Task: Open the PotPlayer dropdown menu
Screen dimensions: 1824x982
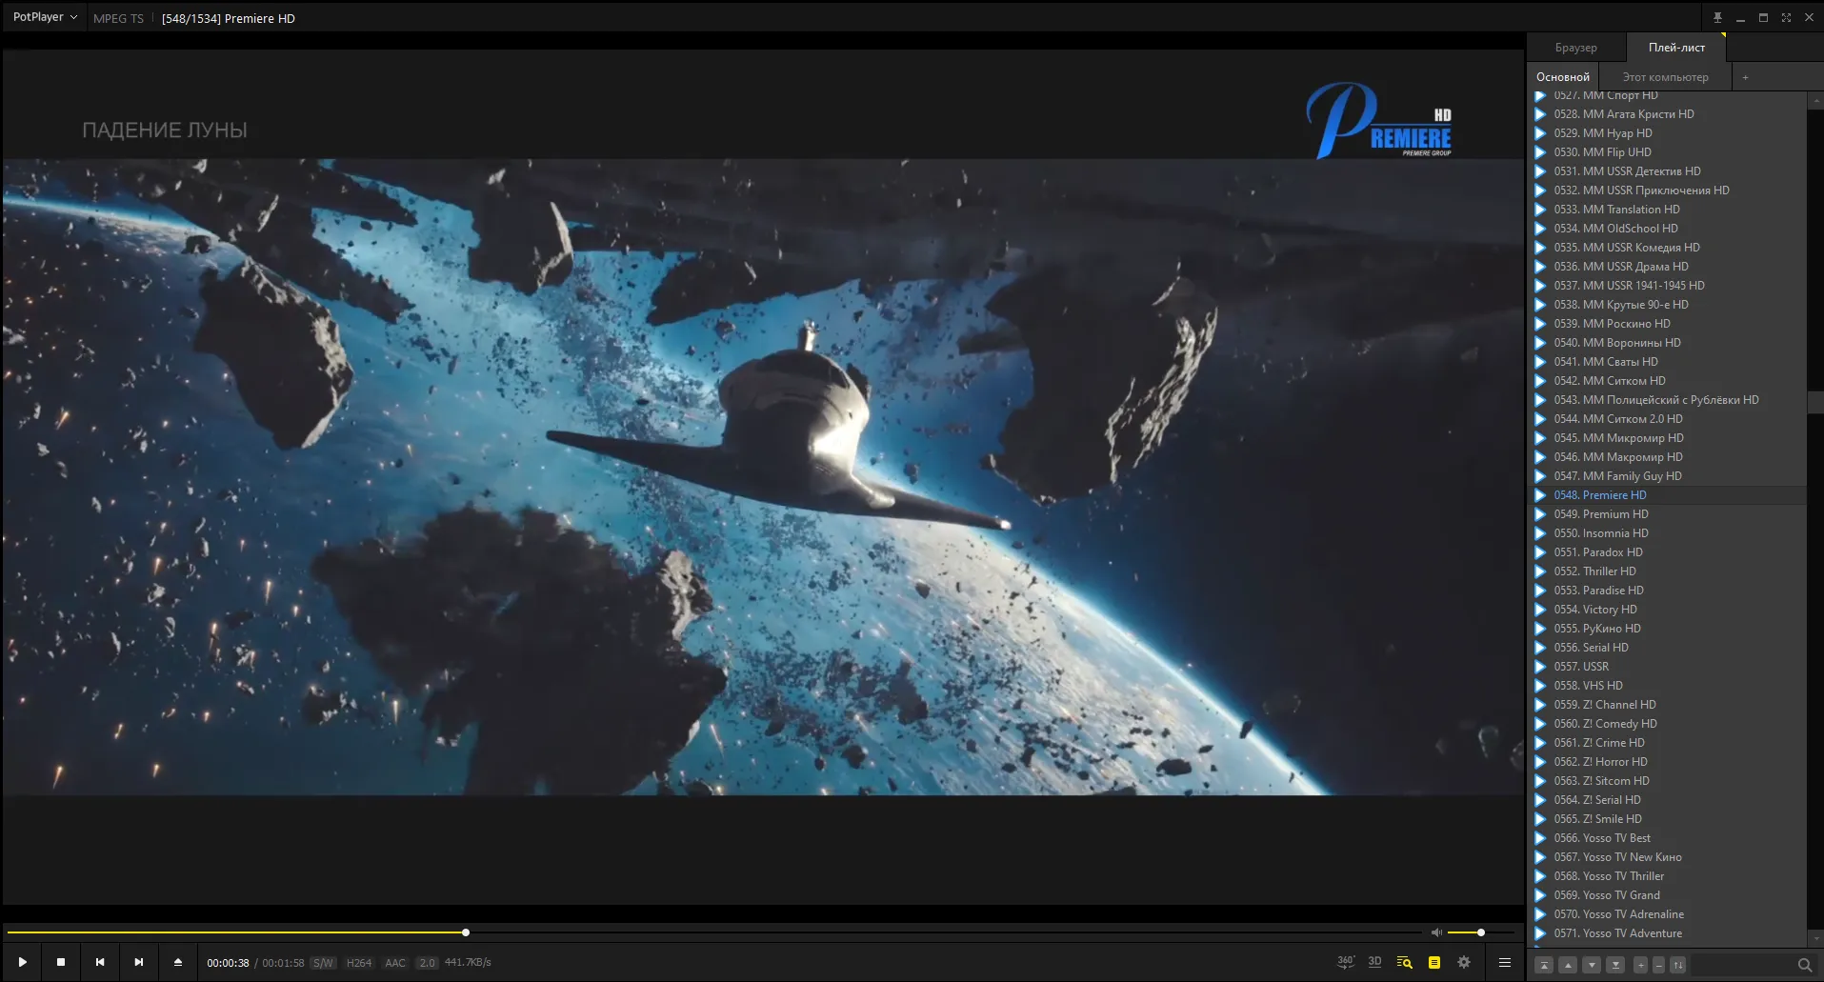Action: [x=45, y=17]
